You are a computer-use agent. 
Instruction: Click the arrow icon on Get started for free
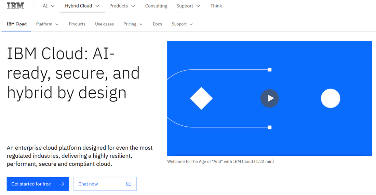(61, 184)
